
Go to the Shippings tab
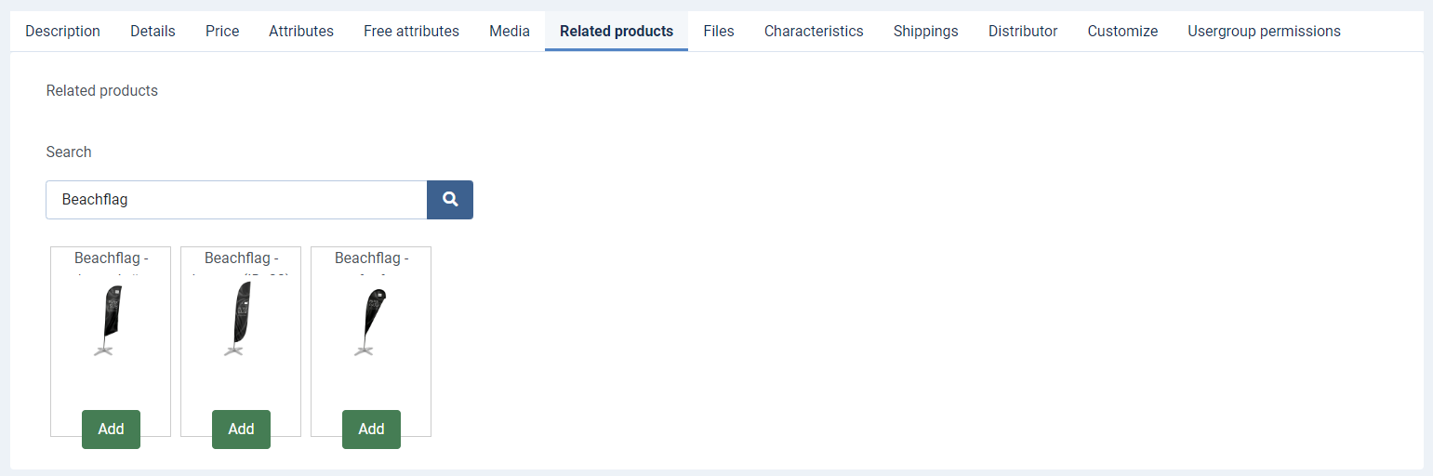point(925,31)
